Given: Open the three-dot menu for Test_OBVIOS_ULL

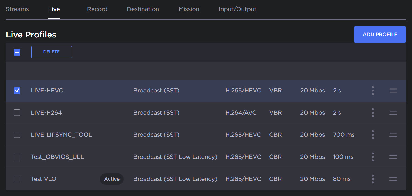Looking at the screenshot, I should (373, 157).
